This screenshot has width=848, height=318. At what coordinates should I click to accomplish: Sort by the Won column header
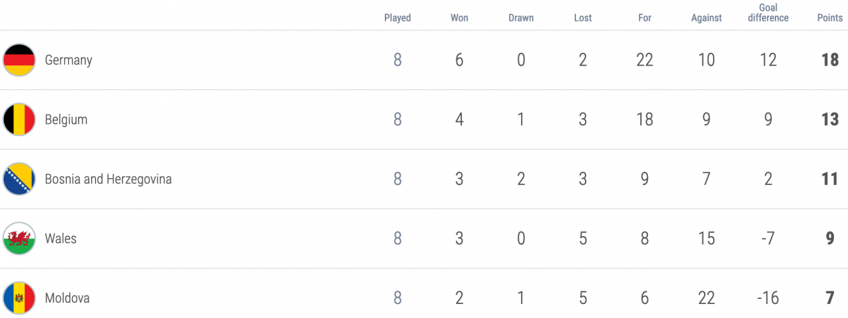[x=459, y=18]
